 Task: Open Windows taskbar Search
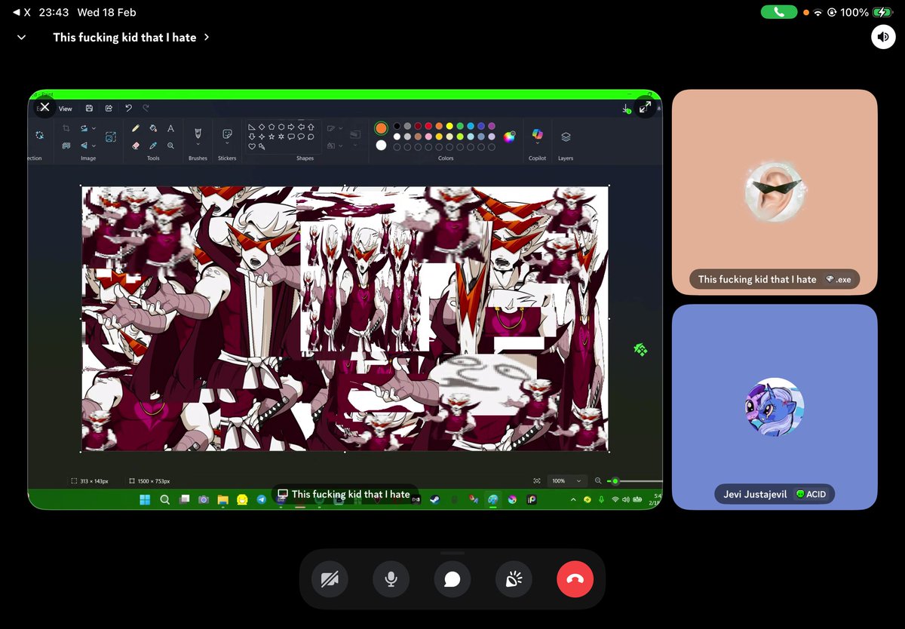pyautogui.click(x=164, y=499)
